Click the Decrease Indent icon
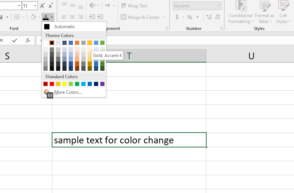 coord(92,17)
